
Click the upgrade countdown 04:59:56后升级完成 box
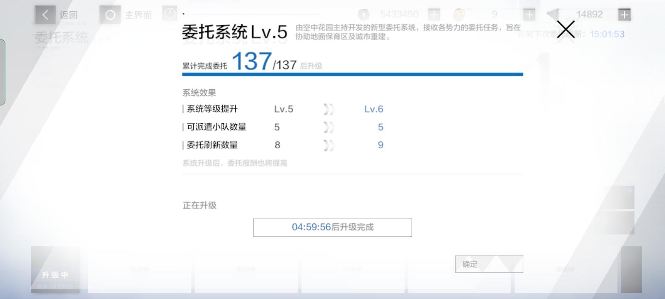pyautogui.click(x=332, y=228)
